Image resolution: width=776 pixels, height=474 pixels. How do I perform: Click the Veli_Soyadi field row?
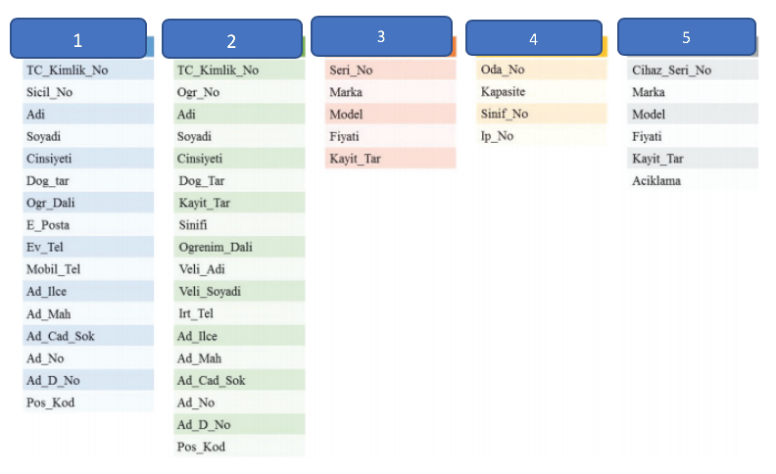(239, 292)
